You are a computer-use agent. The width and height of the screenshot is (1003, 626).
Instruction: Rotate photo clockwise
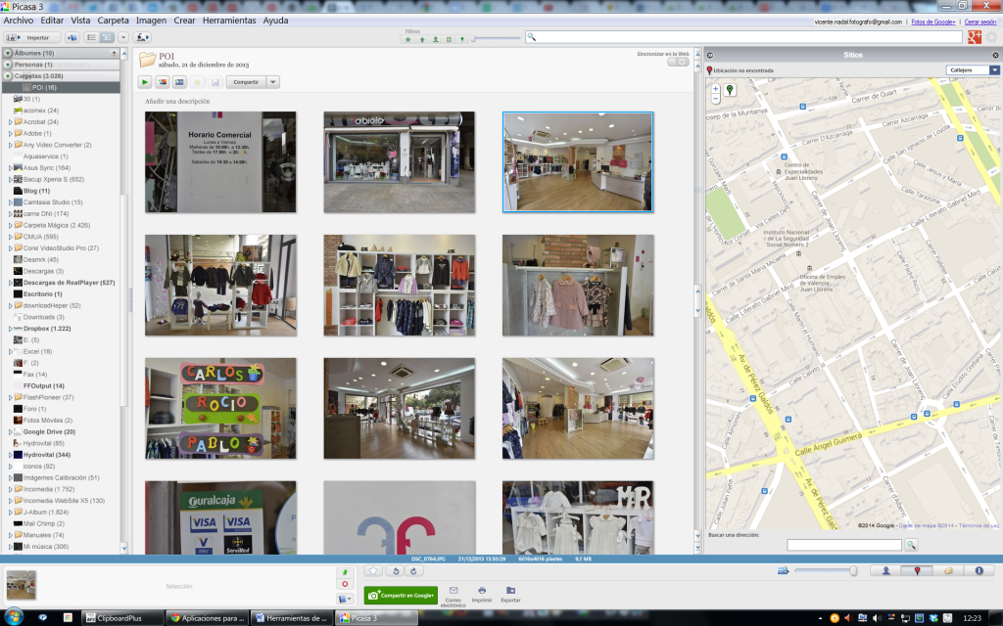(x=413, y=571)
